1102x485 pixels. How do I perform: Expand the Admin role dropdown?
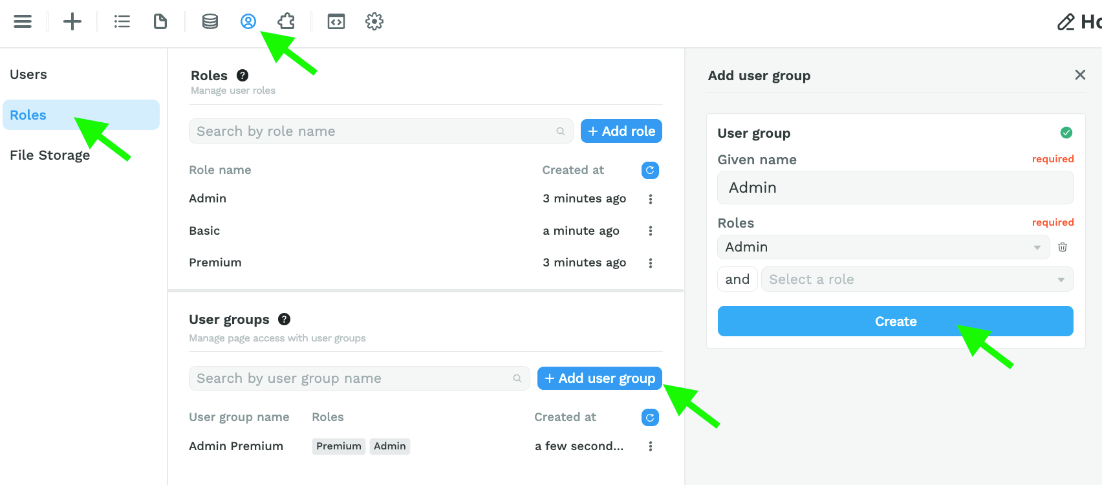883,247
